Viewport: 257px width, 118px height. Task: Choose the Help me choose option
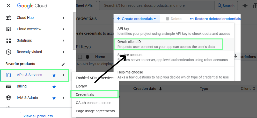[174, 75]
